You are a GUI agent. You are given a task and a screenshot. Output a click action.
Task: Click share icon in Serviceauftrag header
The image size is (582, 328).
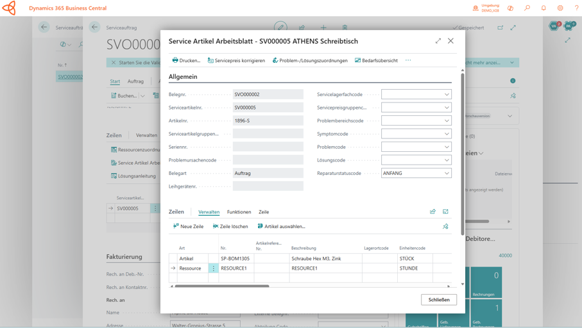coord(302,28)
